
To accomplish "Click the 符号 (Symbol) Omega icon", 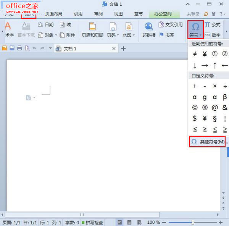I will 195,27.
